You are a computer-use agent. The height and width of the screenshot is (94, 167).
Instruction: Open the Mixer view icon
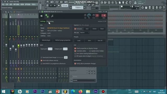tap(112, 2)
